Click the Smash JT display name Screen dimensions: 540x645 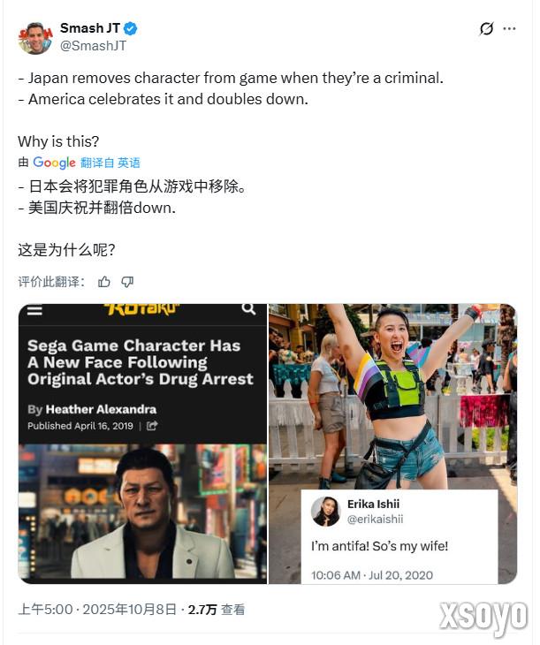click(90, 28)
